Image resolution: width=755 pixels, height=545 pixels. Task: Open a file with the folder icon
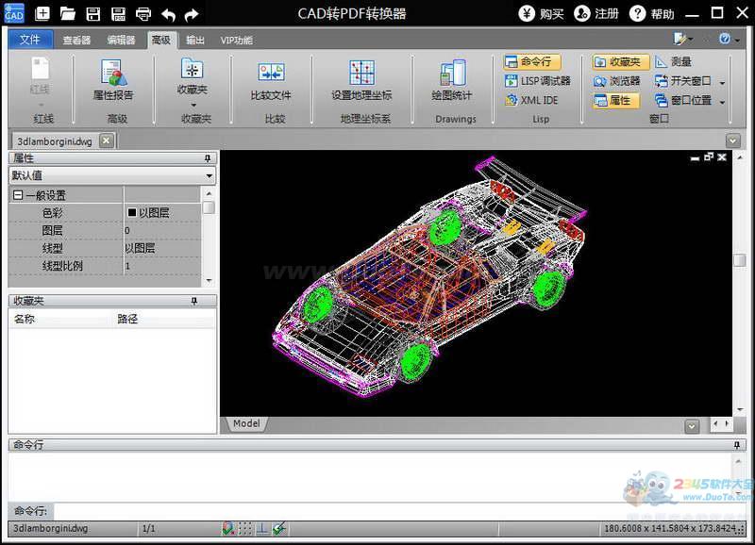[x=67, y=13]
